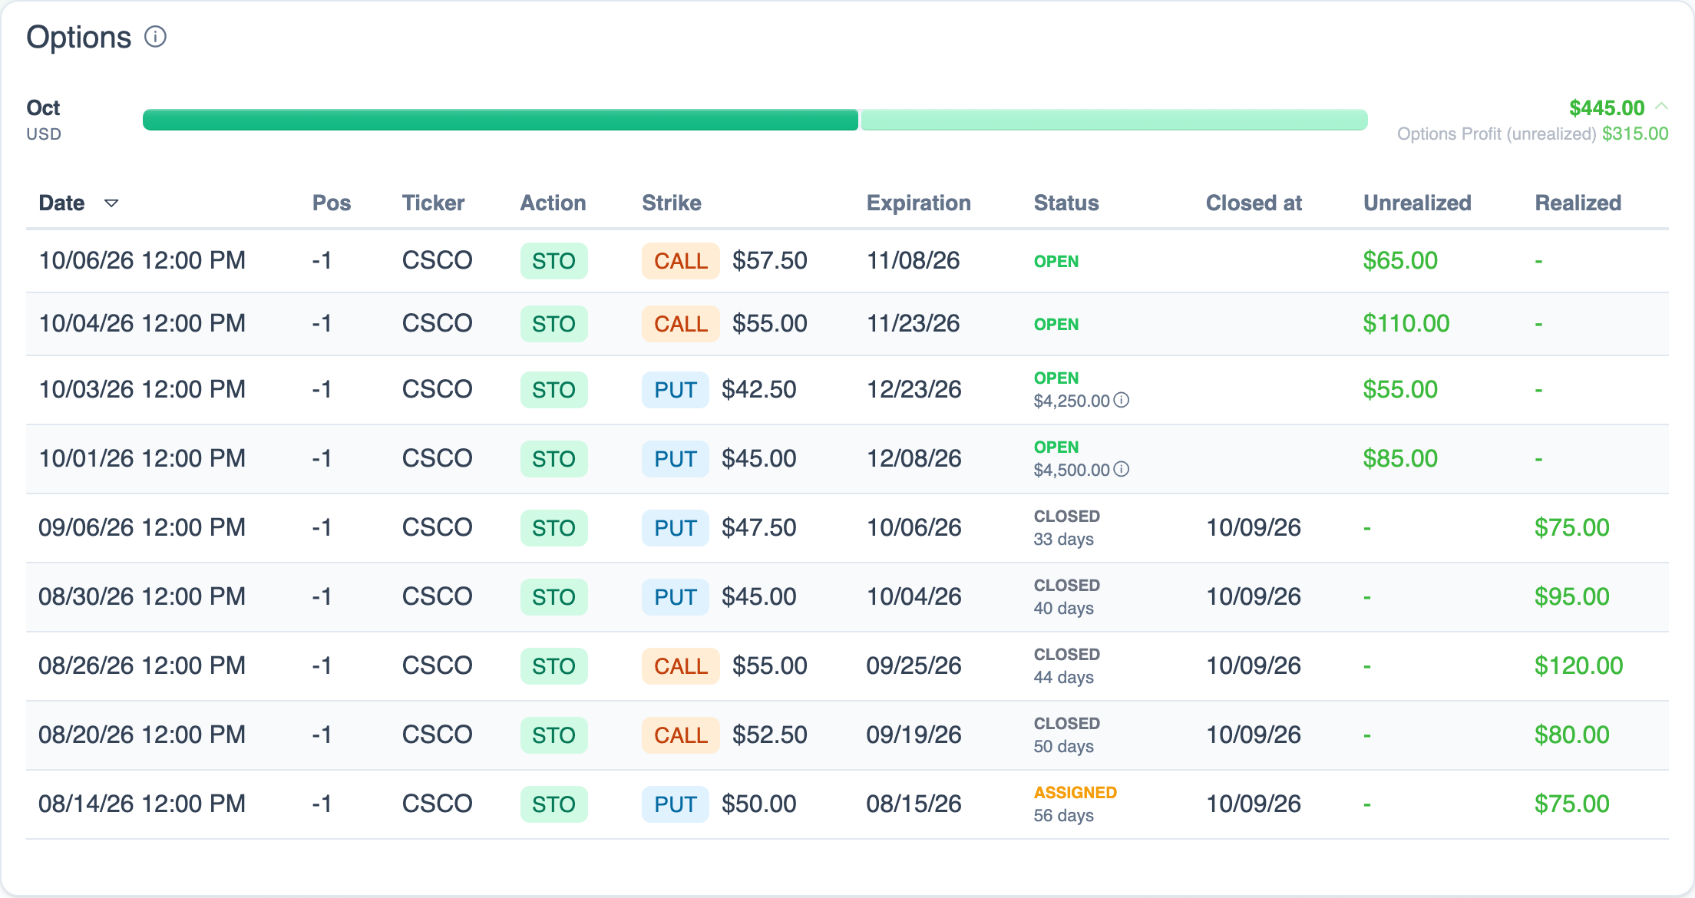Click the Strike column header
Viewport: 1695px width, 898px height.
click(672, 203)
